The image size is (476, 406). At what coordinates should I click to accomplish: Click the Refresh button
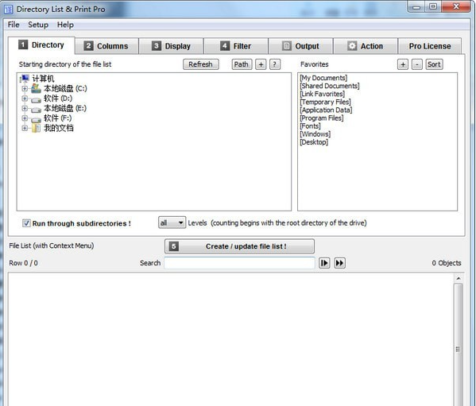coord(201,64)
